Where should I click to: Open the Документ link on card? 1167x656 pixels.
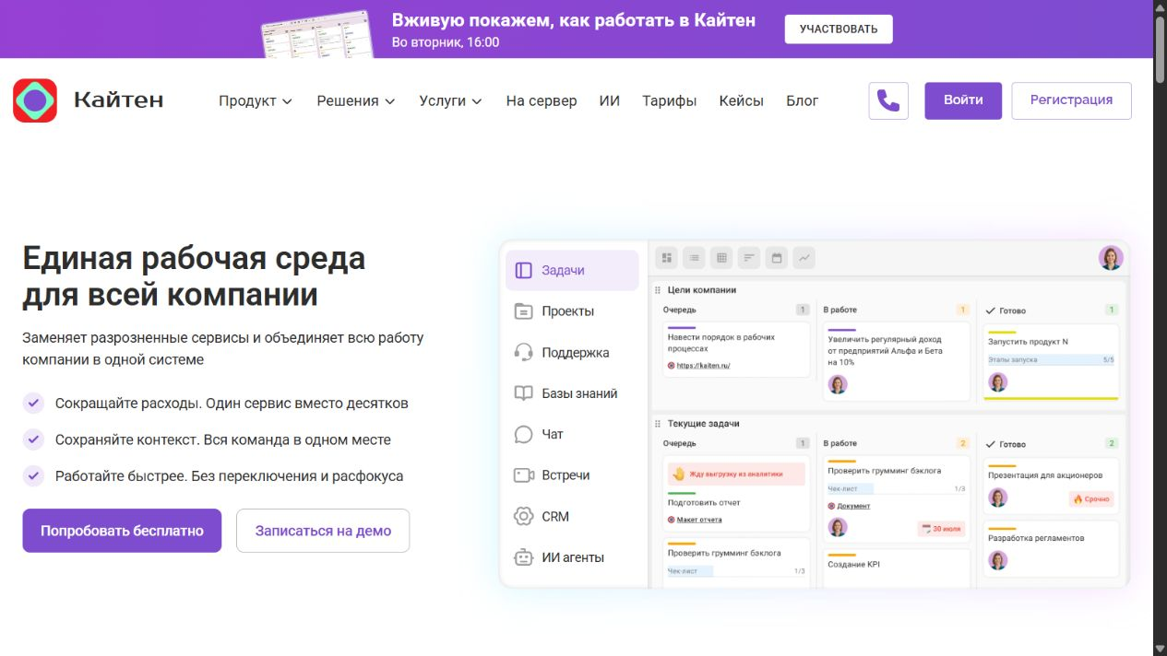pos(853,506)
